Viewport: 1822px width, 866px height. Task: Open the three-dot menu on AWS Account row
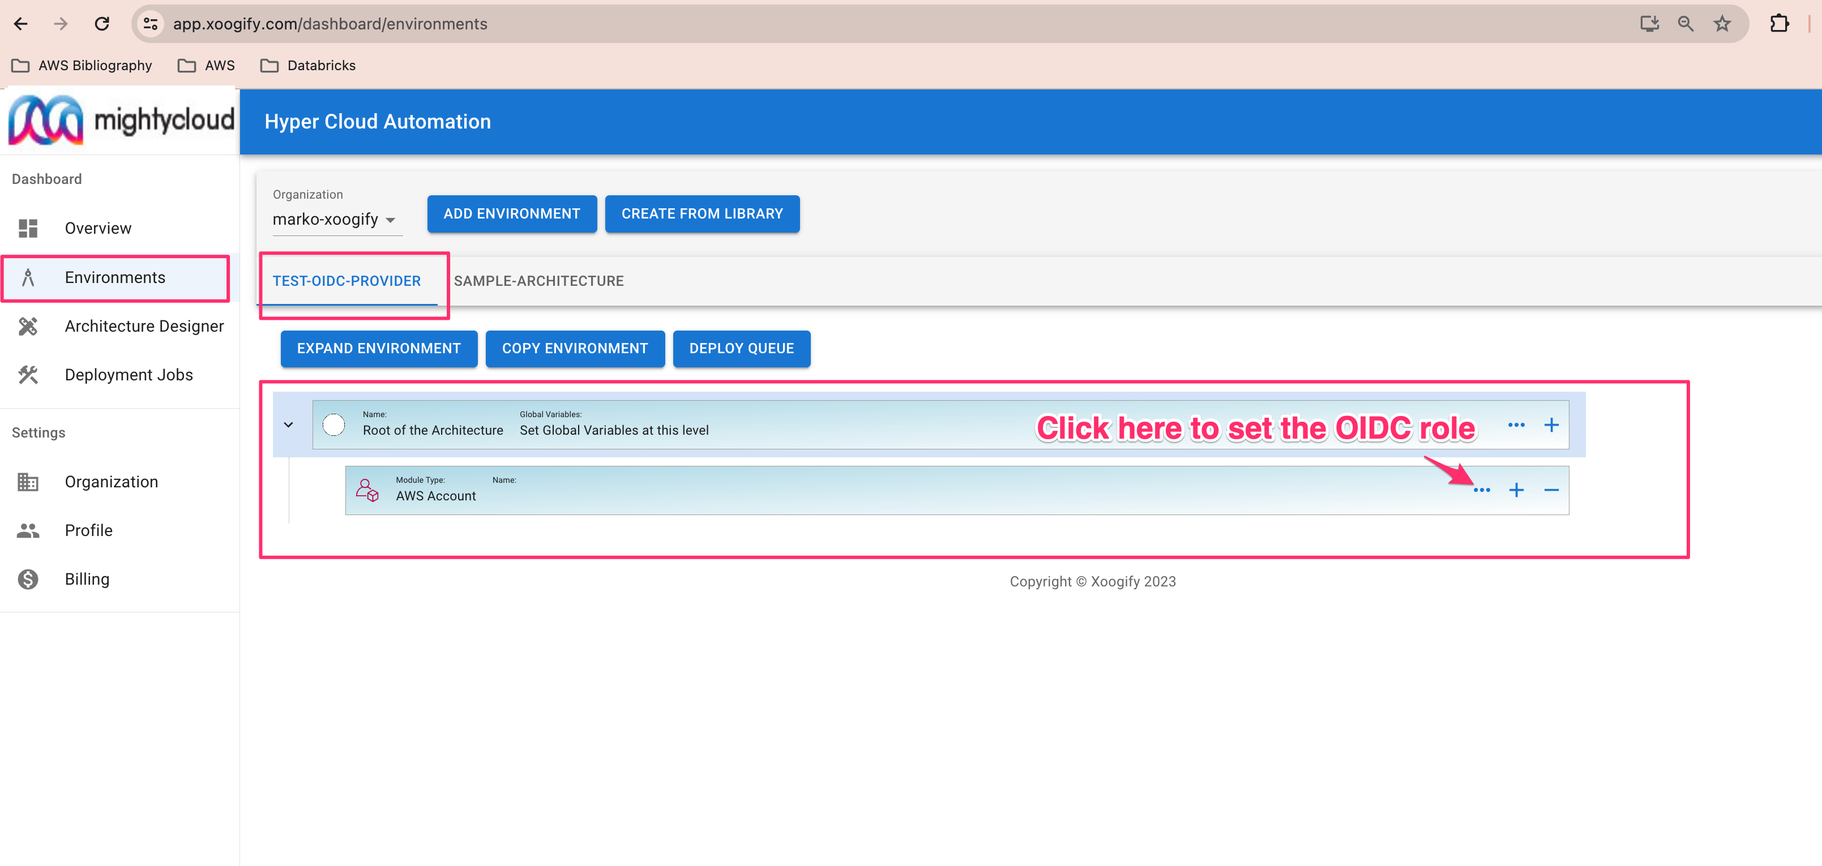(1482, 489)
